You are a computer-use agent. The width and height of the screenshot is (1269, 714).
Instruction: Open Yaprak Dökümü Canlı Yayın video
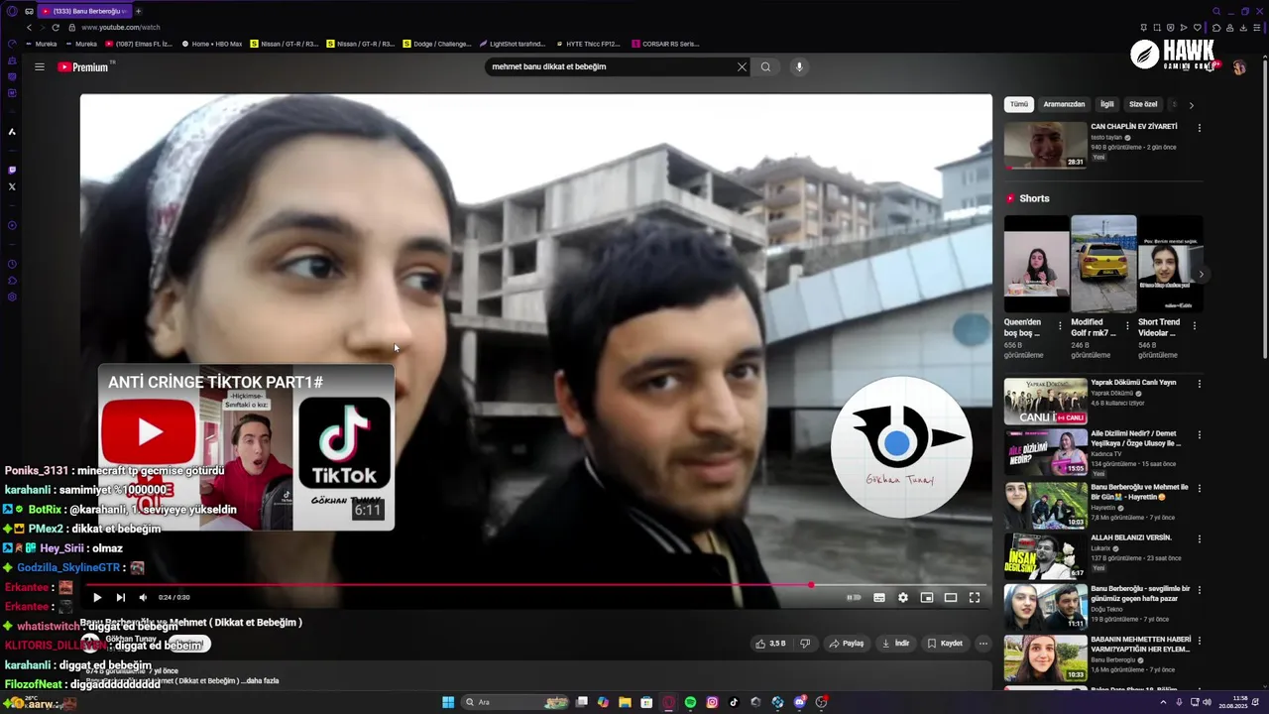(1045, 401)
